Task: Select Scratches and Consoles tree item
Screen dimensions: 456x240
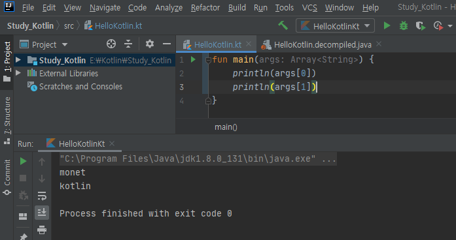Action: click(80, 86)
